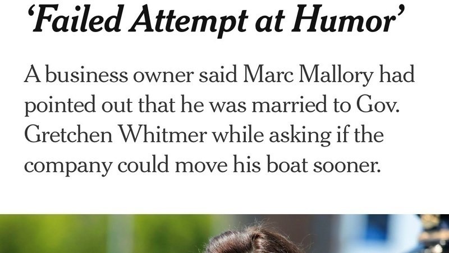Click the article photo below the summary

click(x=224, y=234)
